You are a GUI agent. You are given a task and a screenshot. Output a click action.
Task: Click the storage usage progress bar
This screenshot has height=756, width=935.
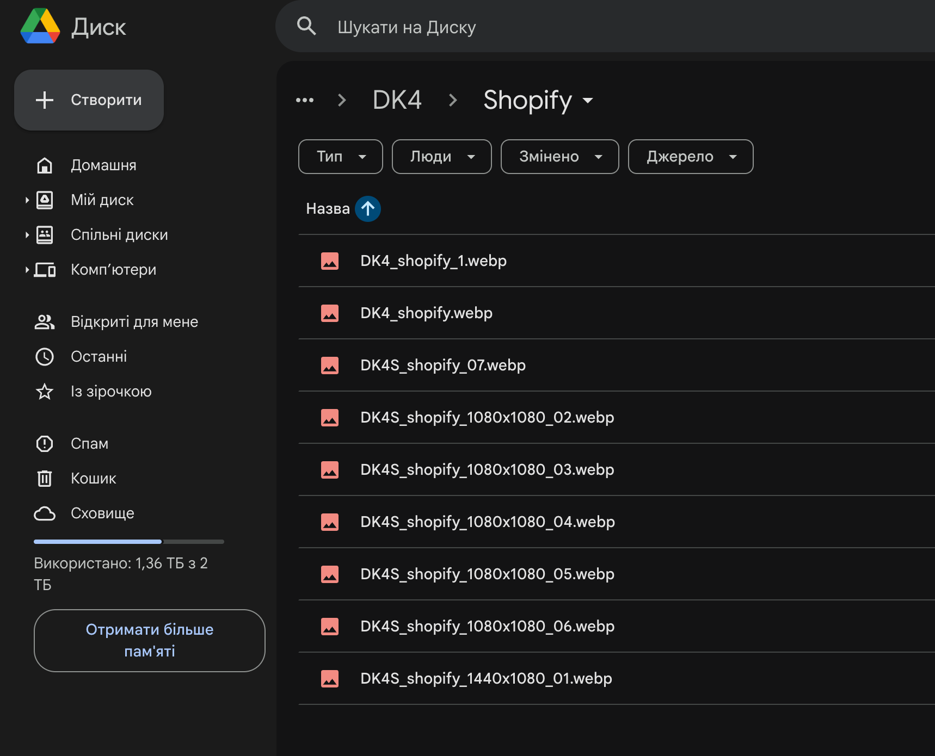[128, 541]
